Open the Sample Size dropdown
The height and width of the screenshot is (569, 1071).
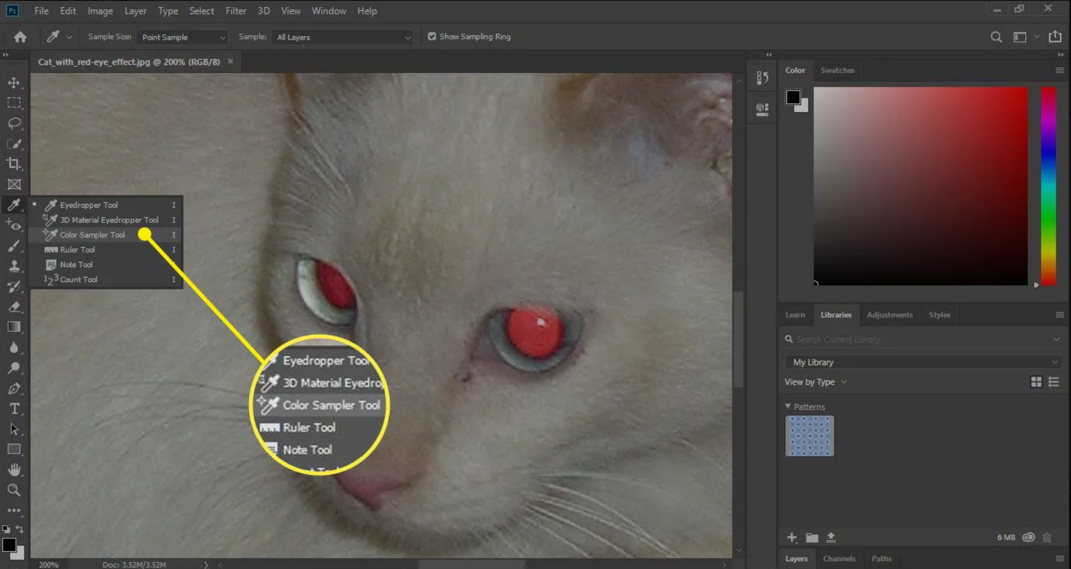[x=182, y=37]
